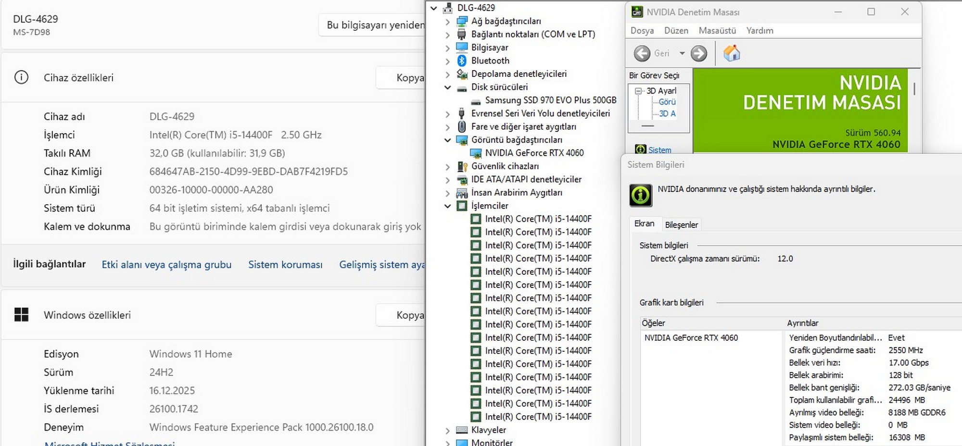Select the Samsung SSD 970 EVO Plus disk

(550, 100)
